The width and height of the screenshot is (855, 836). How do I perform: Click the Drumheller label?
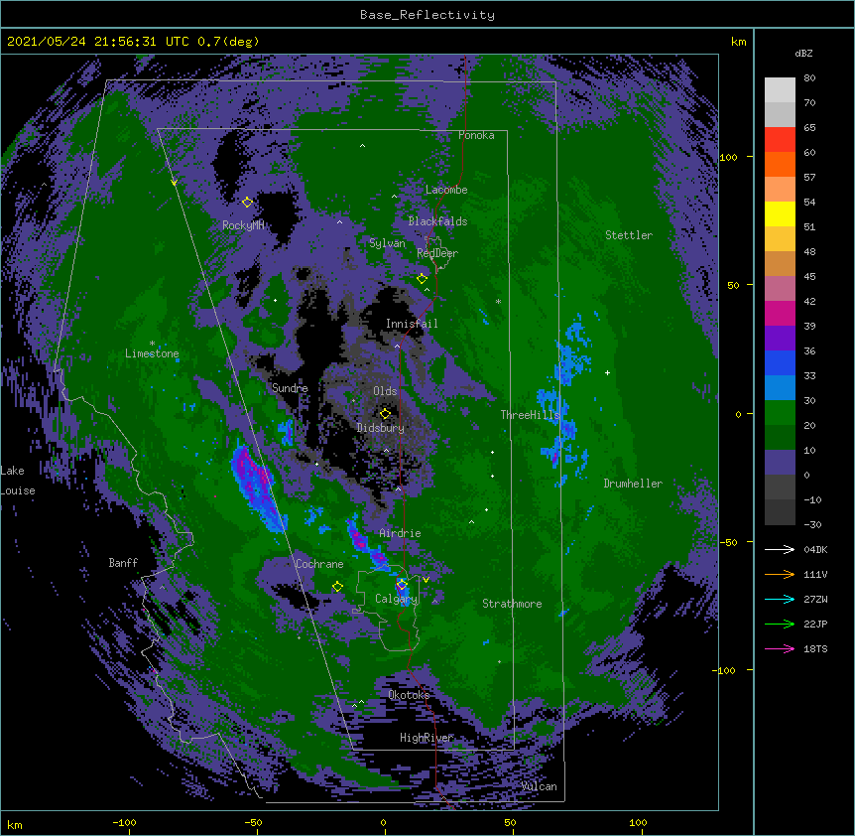point(633,484)
